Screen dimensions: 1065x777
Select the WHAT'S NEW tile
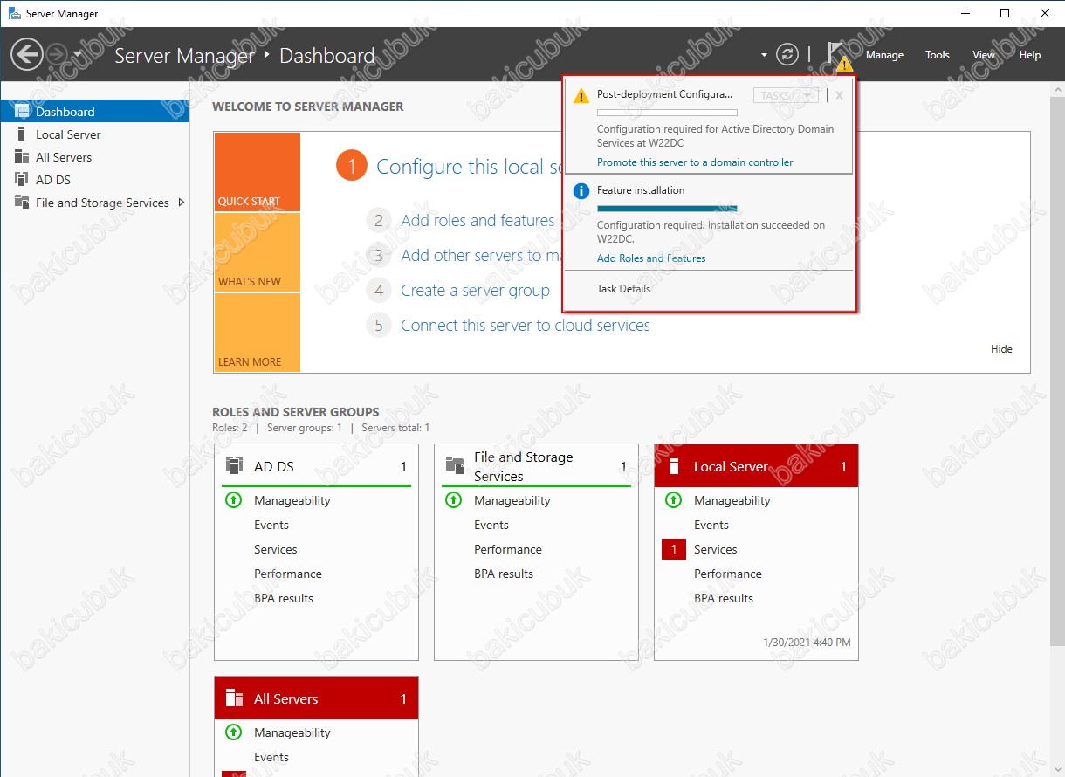(257, 252)
